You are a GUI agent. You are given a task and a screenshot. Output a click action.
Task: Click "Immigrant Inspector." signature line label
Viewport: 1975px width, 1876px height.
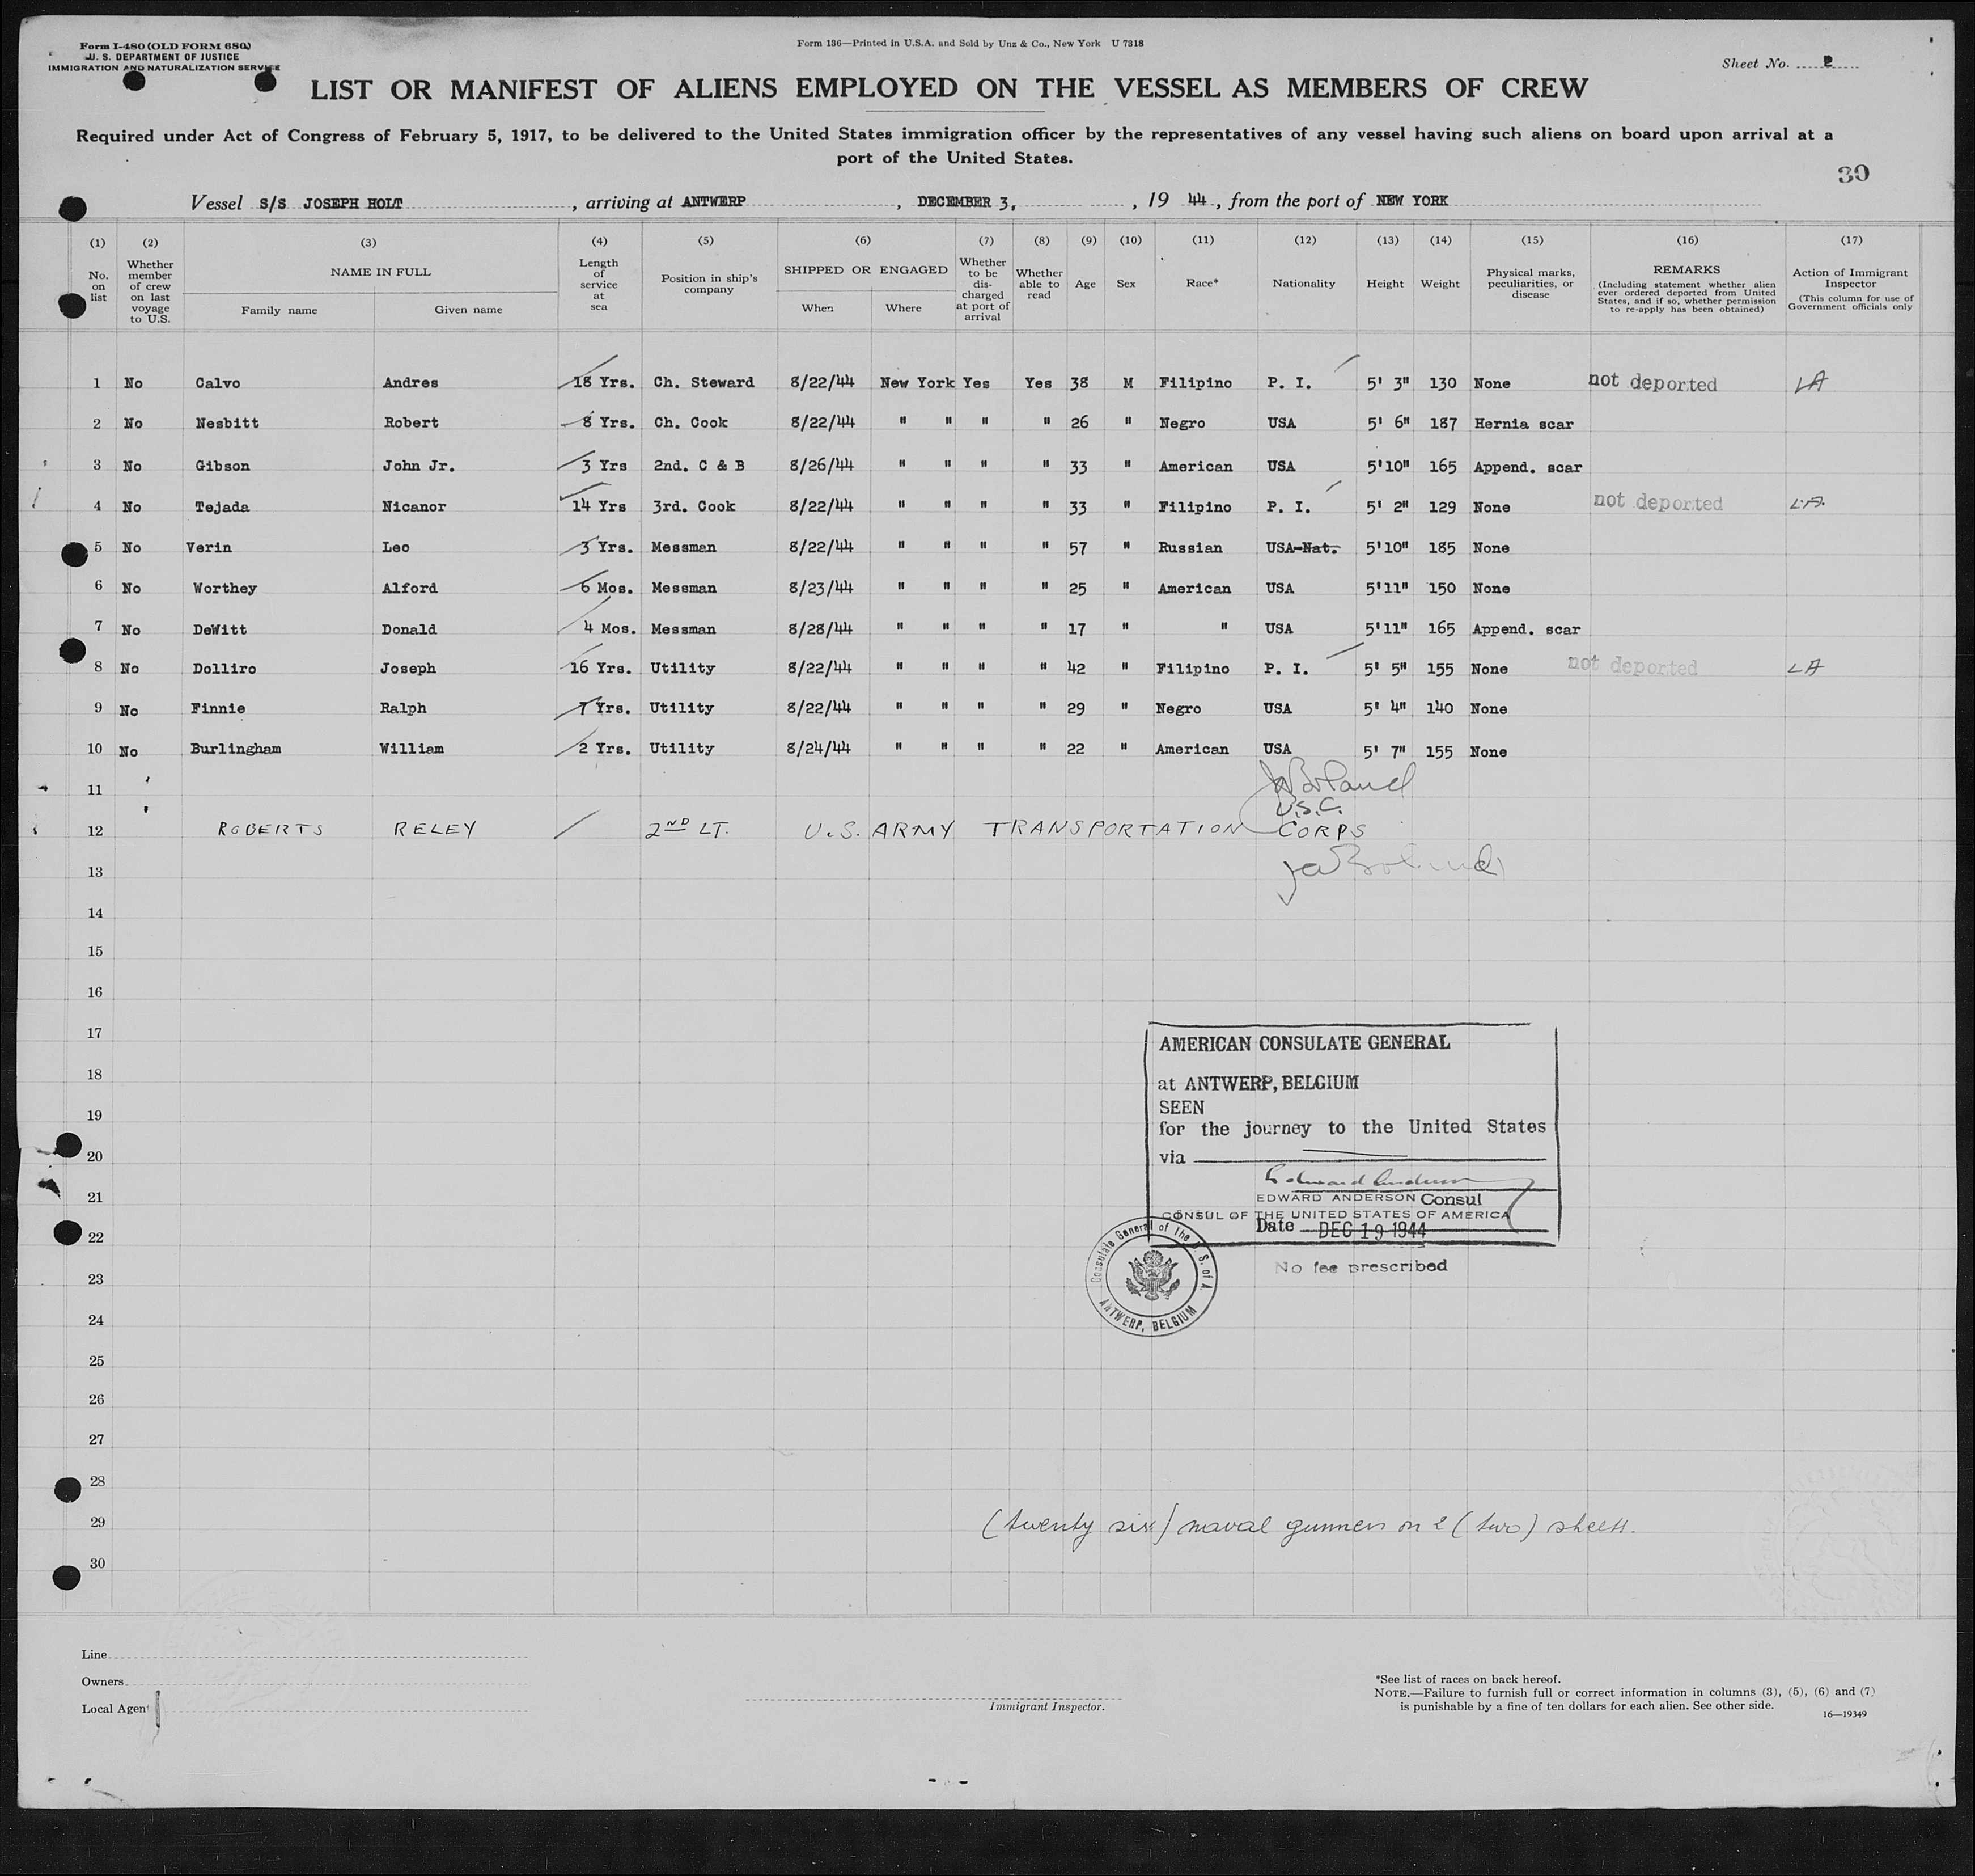click(1046, 1707)
